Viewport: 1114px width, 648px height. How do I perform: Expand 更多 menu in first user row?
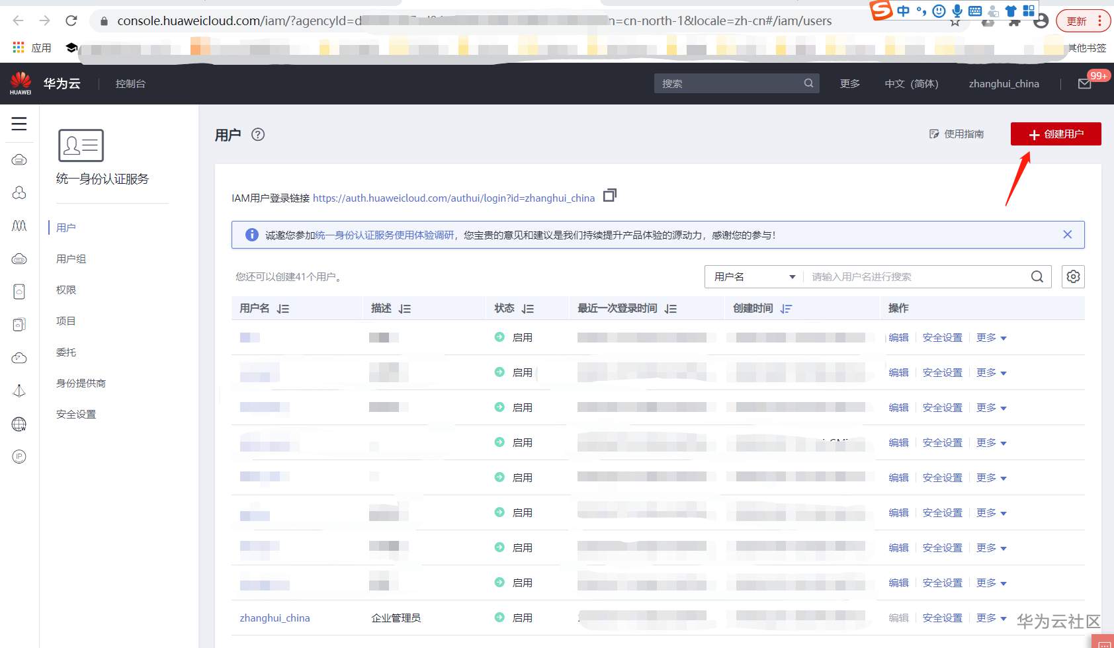[x=991, y=338]
